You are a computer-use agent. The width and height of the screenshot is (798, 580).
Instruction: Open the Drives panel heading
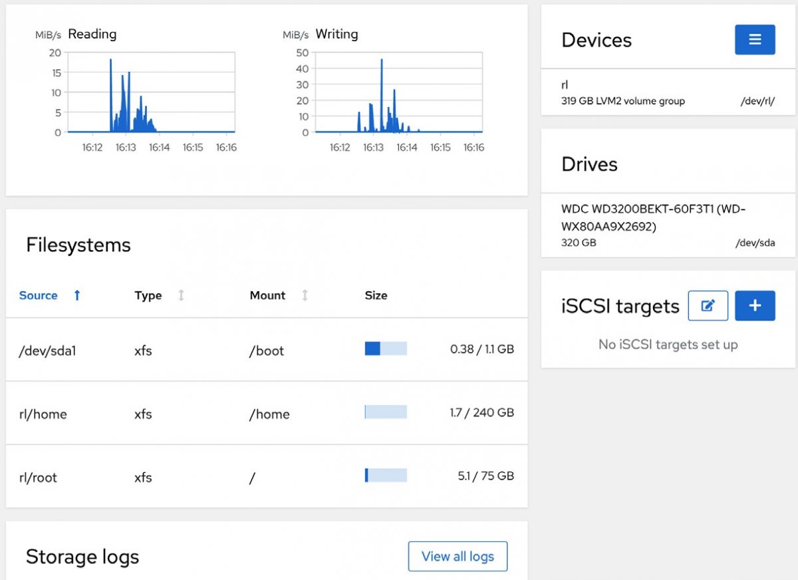click(590, 164)
